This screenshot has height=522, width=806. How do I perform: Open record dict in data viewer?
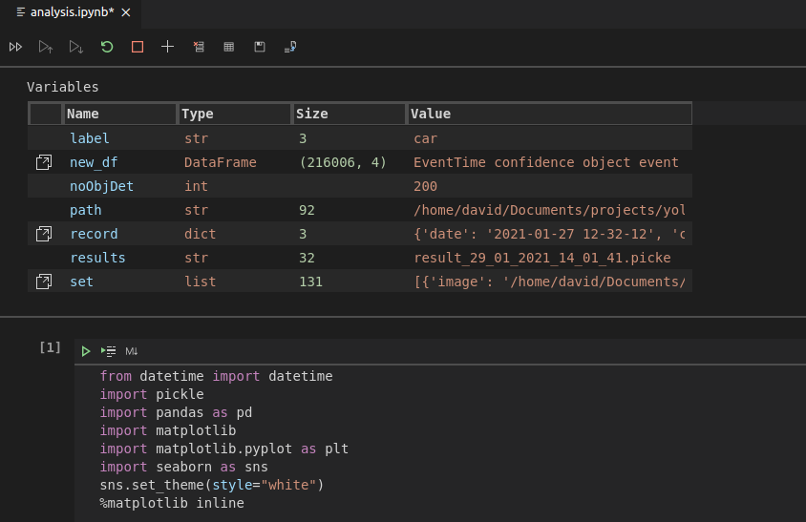coord(44,234)
